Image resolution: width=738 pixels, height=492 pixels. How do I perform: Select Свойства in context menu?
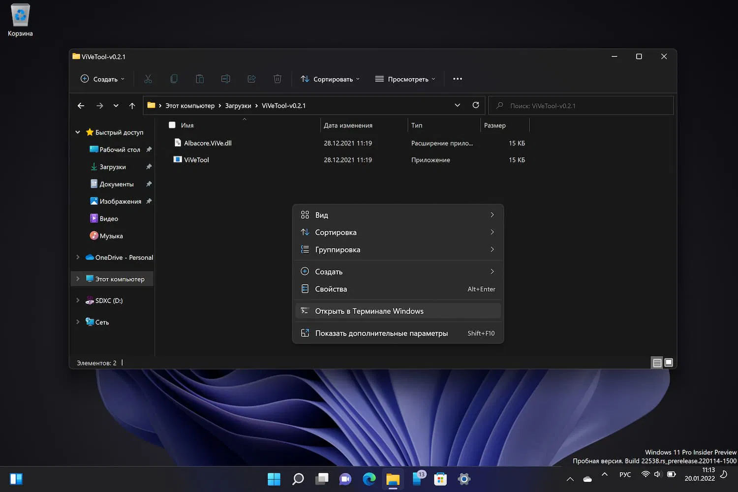point(331,289)
